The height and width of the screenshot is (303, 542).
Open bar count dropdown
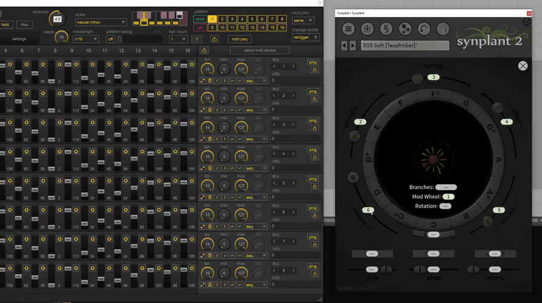(x=178, y=39)
